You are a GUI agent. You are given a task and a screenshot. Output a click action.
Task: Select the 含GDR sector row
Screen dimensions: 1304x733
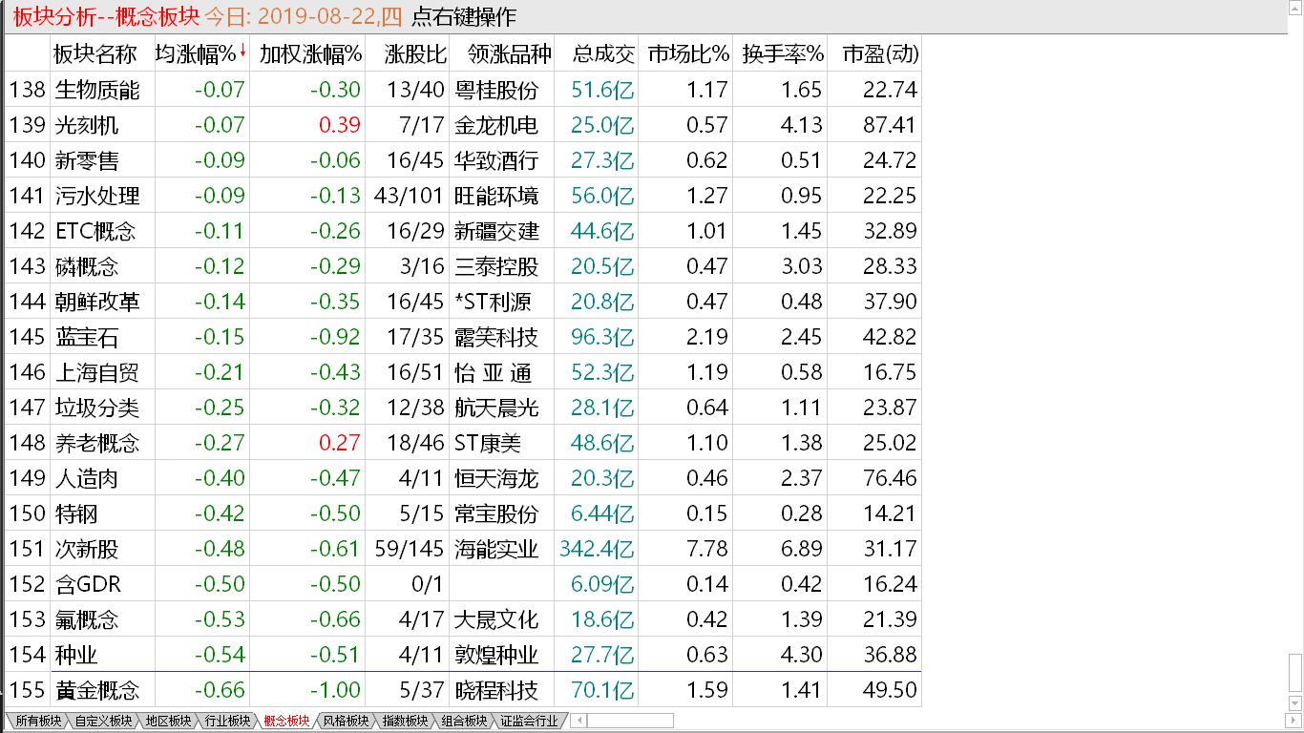point(463,584)
